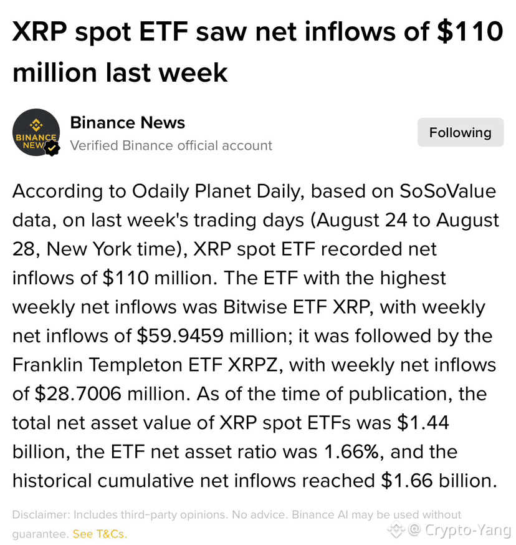Viewport: 516px width, 545px height.
Task: Click the @Crypto-Yang watermark text
Action: click(x=459, y=529)
